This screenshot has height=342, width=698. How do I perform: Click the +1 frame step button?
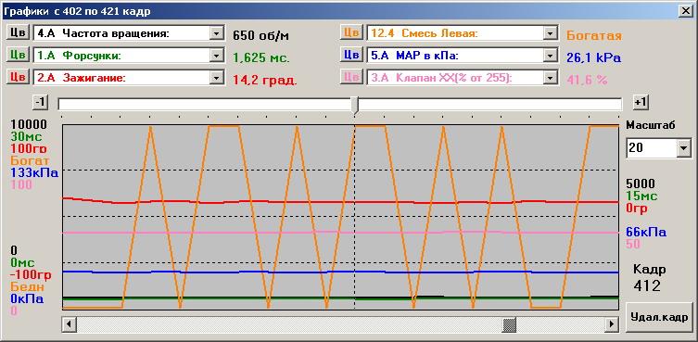pos(641,103)
